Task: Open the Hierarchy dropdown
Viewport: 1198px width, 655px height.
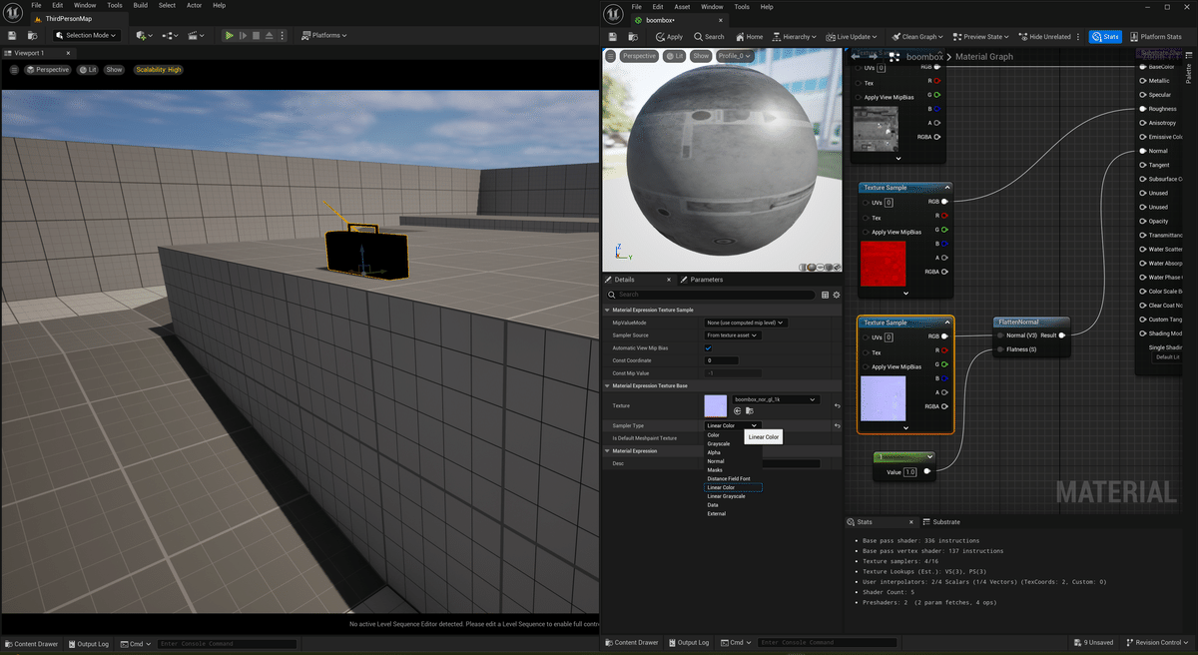Action: 794,37
